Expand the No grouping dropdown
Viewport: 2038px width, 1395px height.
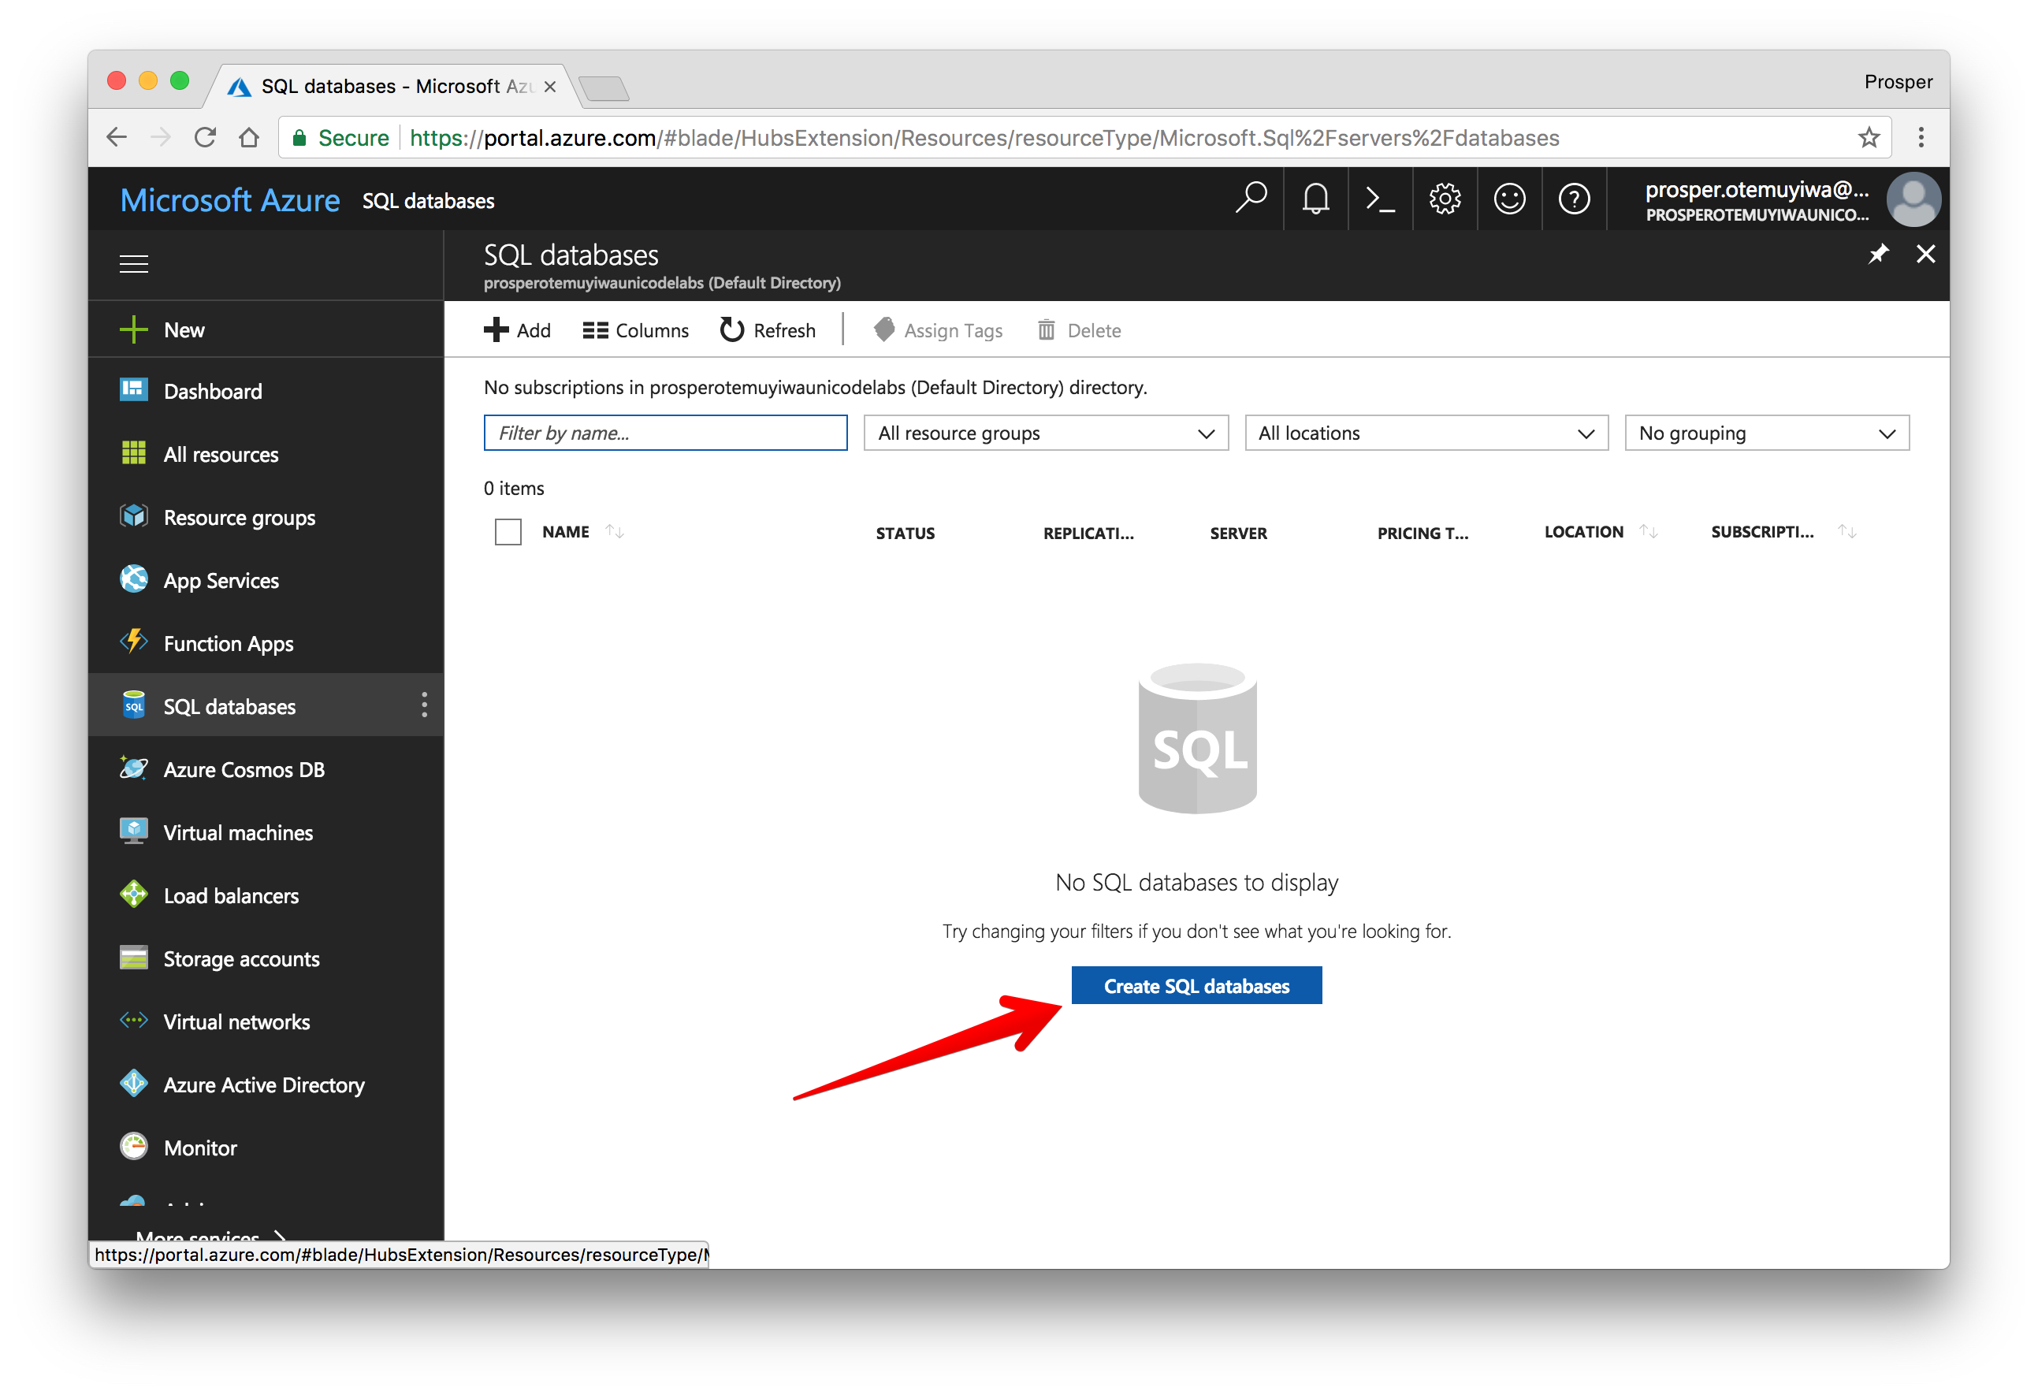coord(1766,433)
